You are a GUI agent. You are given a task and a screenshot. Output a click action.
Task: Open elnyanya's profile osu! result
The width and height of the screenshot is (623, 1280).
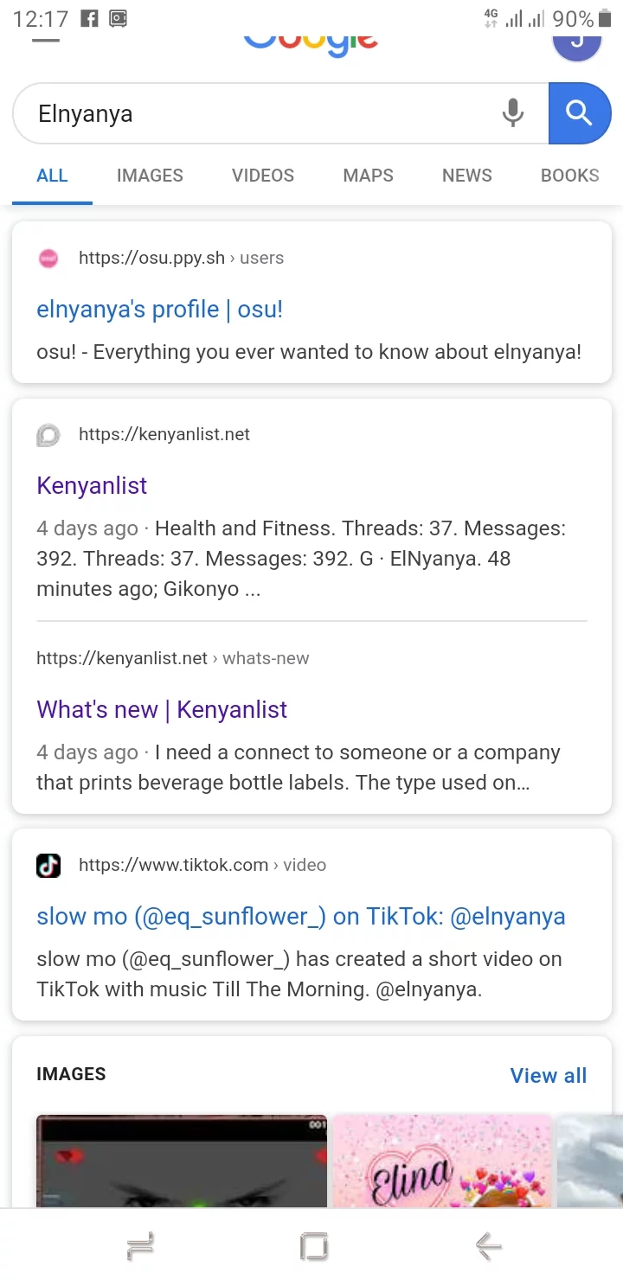[x=159, y=310]
